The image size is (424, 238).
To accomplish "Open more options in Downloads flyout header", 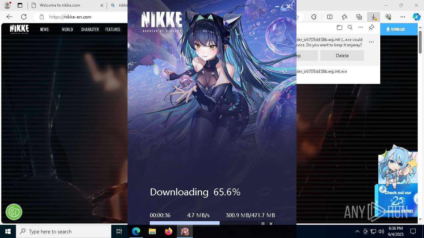I will [361, 27].
